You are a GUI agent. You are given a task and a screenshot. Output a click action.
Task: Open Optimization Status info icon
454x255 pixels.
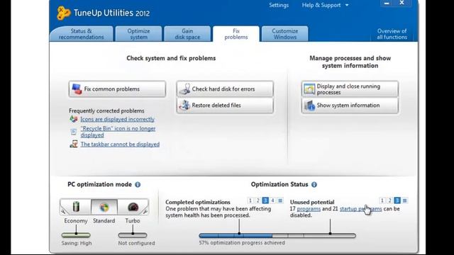click(314, 184)
